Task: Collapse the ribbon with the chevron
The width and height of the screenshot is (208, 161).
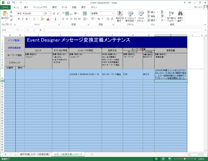Action: click(205, 25)
